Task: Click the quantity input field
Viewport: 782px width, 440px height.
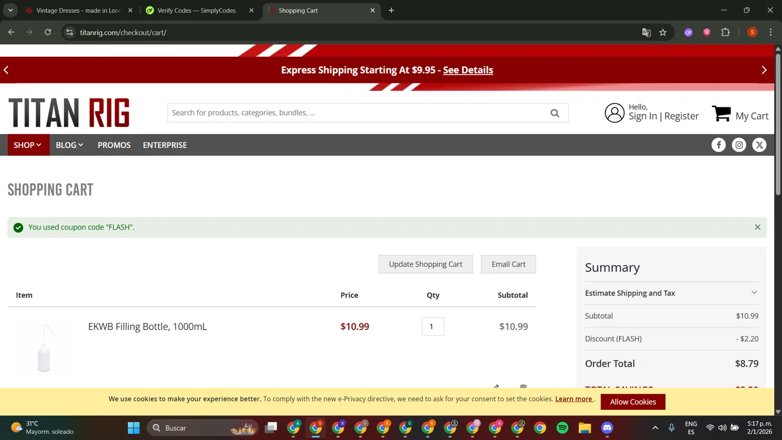Action: (433, 326)
